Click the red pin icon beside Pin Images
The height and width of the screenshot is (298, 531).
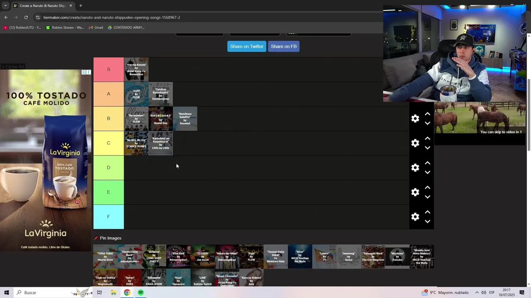pos(96,238)
